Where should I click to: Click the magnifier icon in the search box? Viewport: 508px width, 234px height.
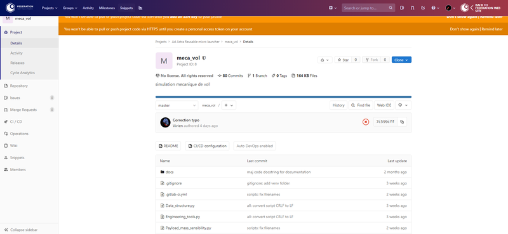tap(391, 8)
